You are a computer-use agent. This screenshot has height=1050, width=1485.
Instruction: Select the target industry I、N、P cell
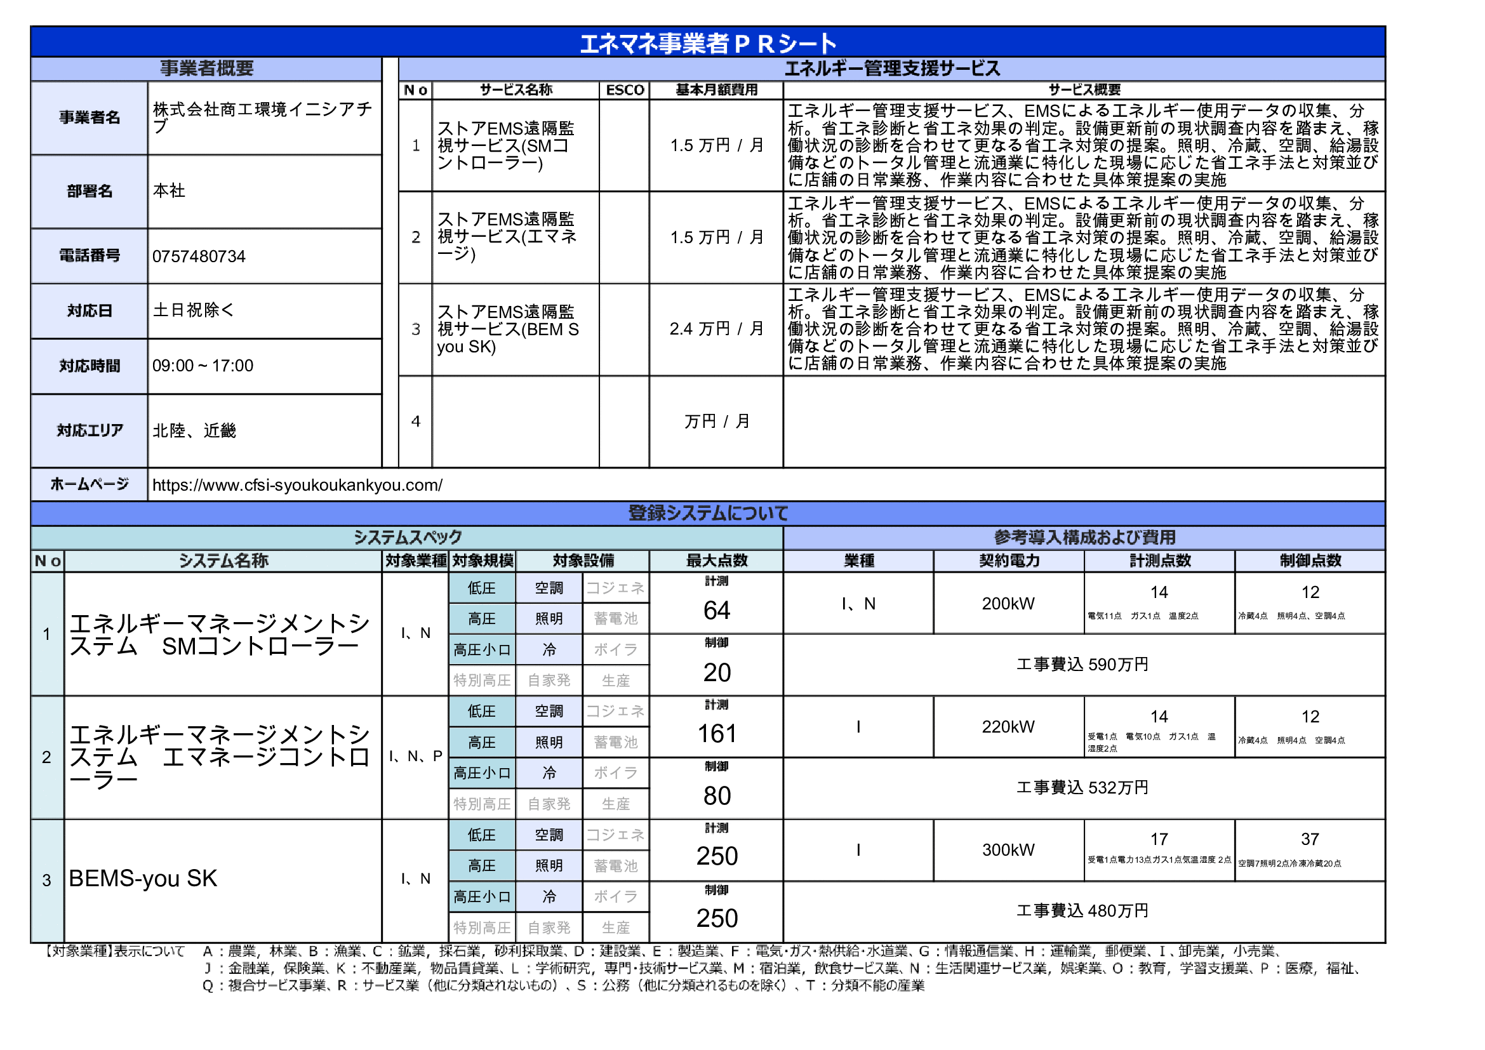pyautogui.click(x=415, y=757)
